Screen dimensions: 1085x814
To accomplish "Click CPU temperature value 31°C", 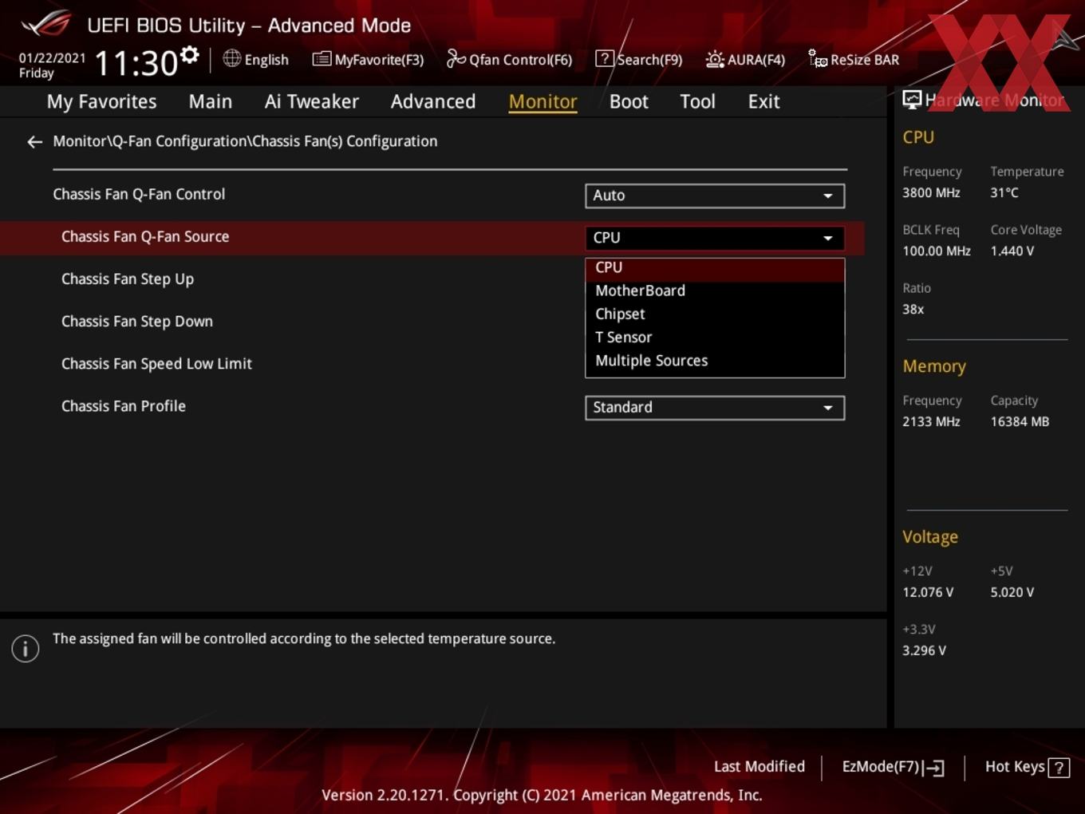I will [x=1004, y=193].
